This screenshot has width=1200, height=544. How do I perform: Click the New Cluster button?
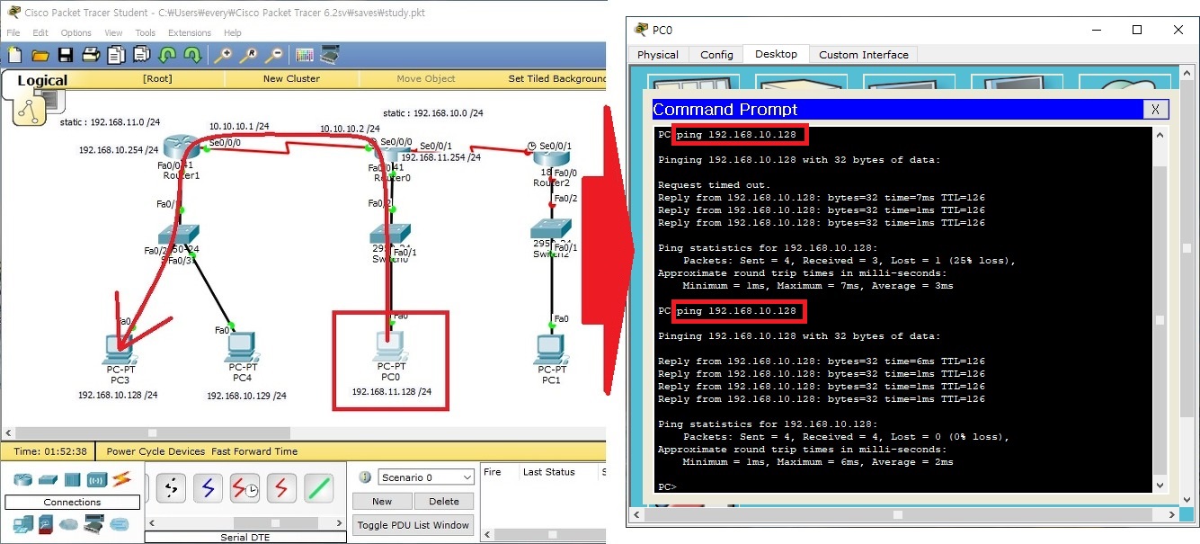click(291, 78)
